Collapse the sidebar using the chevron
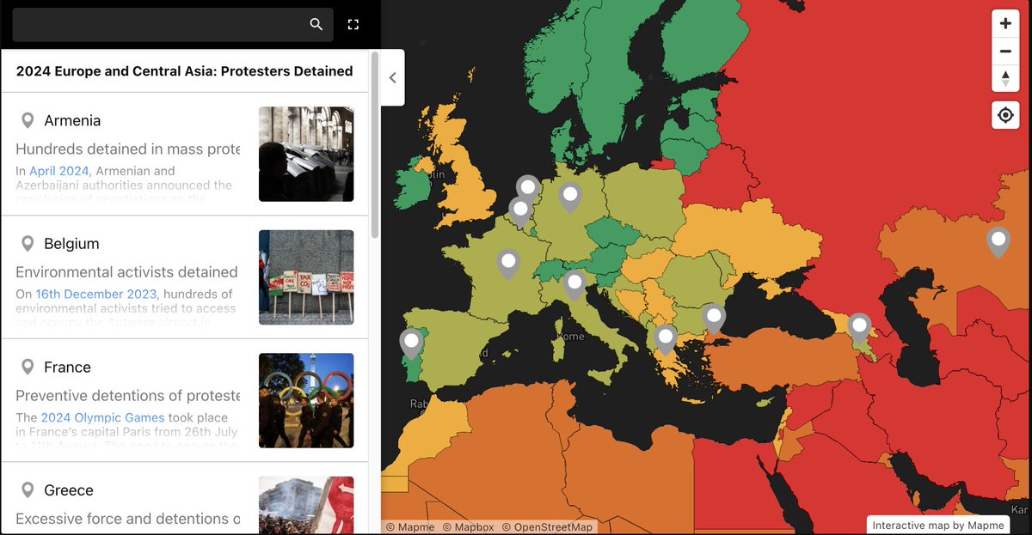This screenshot has height=535, width=1032. 392,77
